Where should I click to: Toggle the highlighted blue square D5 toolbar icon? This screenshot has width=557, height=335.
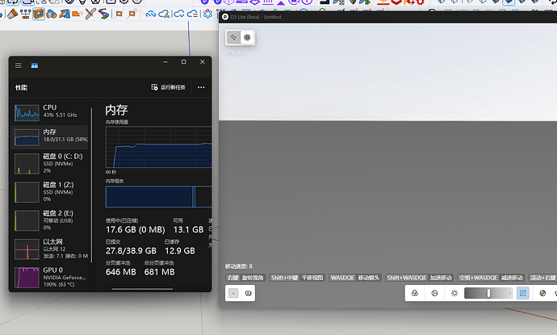[x=522, y=293]
